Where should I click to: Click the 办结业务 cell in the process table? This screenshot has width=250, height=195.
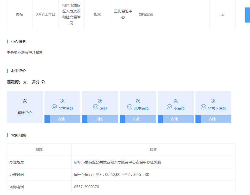click(x=146, y=14)
